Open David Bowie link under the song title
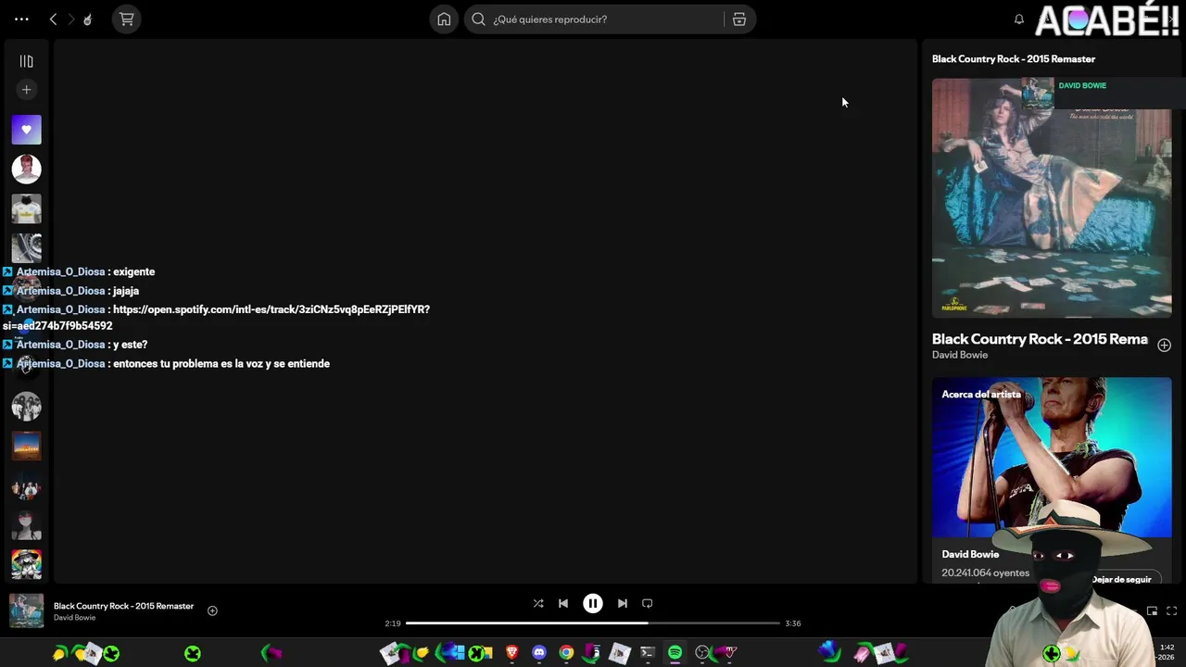This screenshot has width=1186, height=667. pos(960,355)
